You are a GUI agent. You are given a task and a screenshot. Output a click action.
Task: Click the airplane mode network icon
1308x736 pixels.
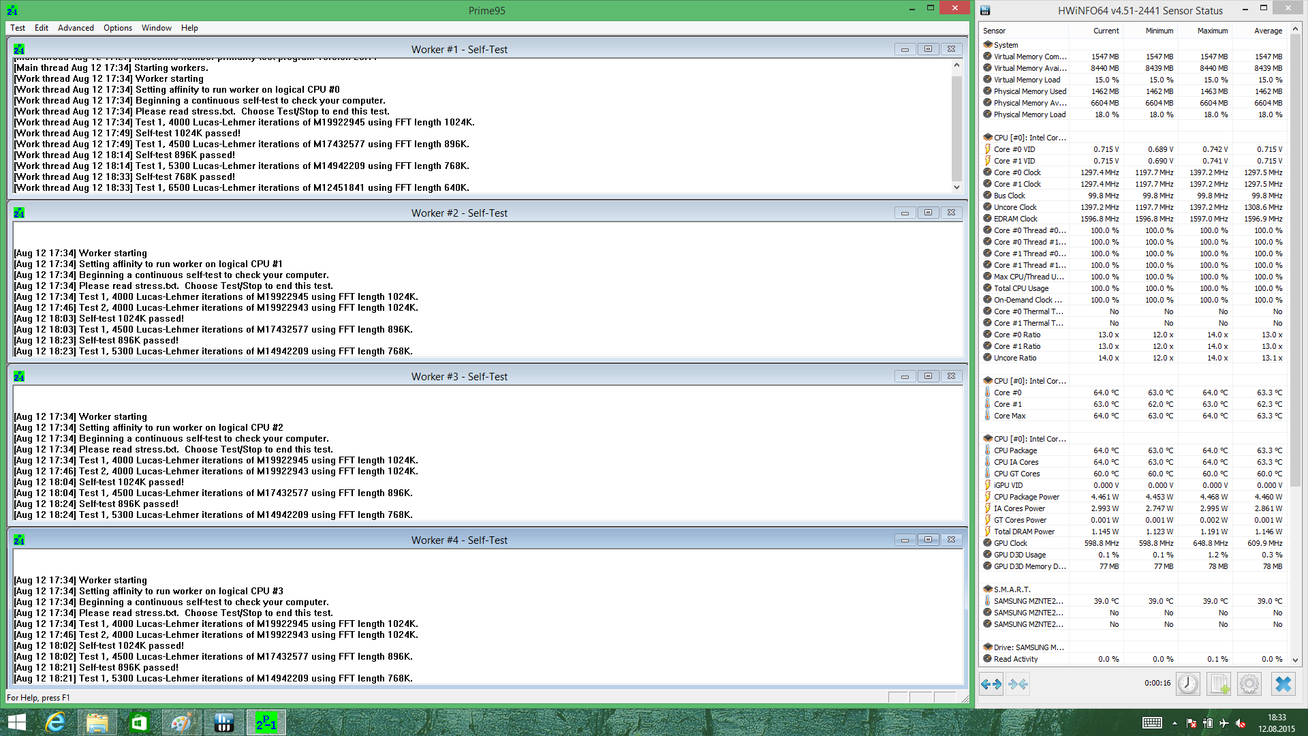coord(1224,723)
